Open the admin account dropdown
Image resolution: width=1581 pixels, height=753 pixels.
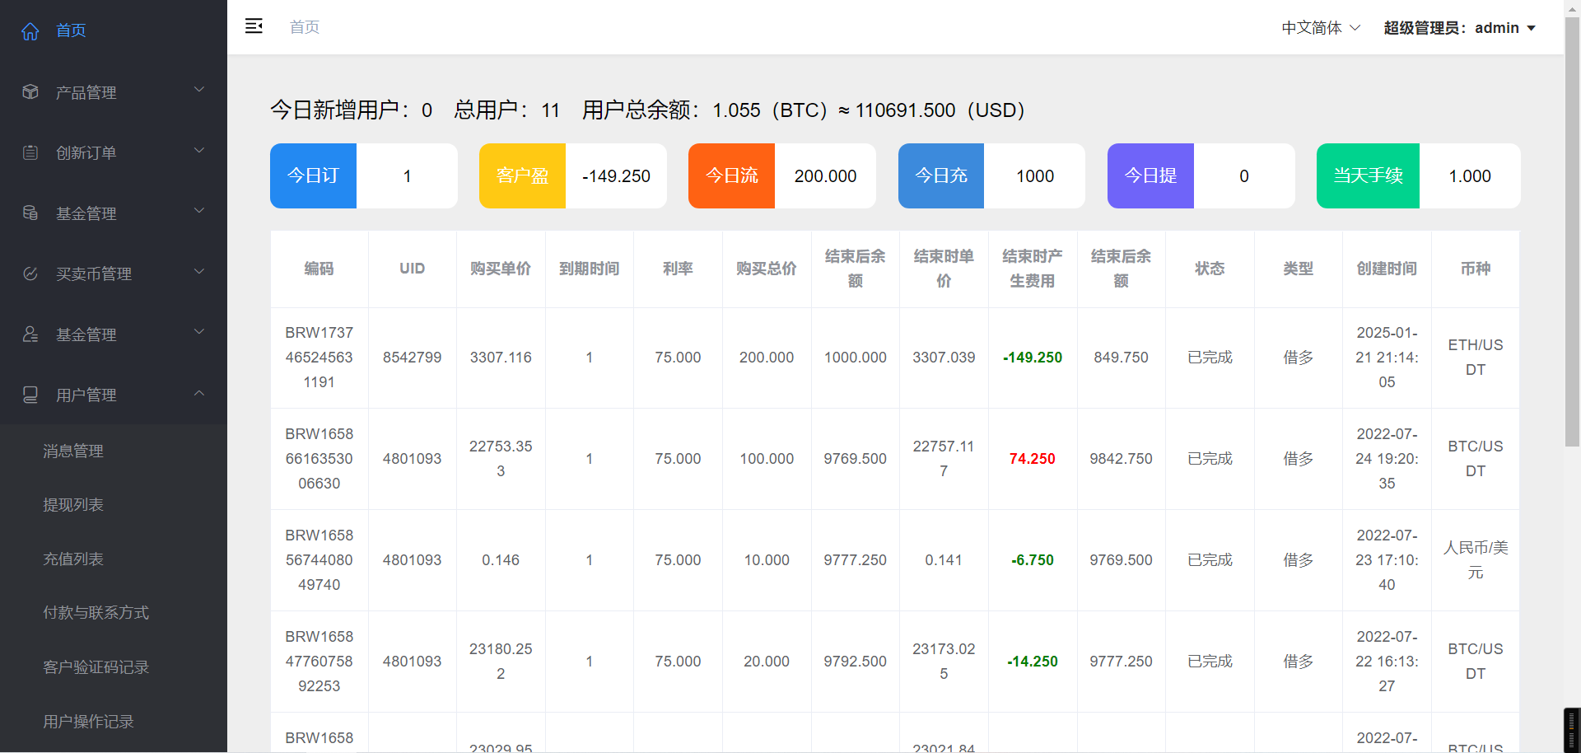[1459, 28]
